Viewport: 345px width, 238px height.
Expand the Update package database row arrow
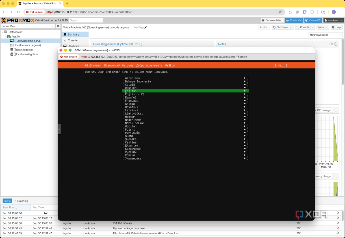(338, 228)
